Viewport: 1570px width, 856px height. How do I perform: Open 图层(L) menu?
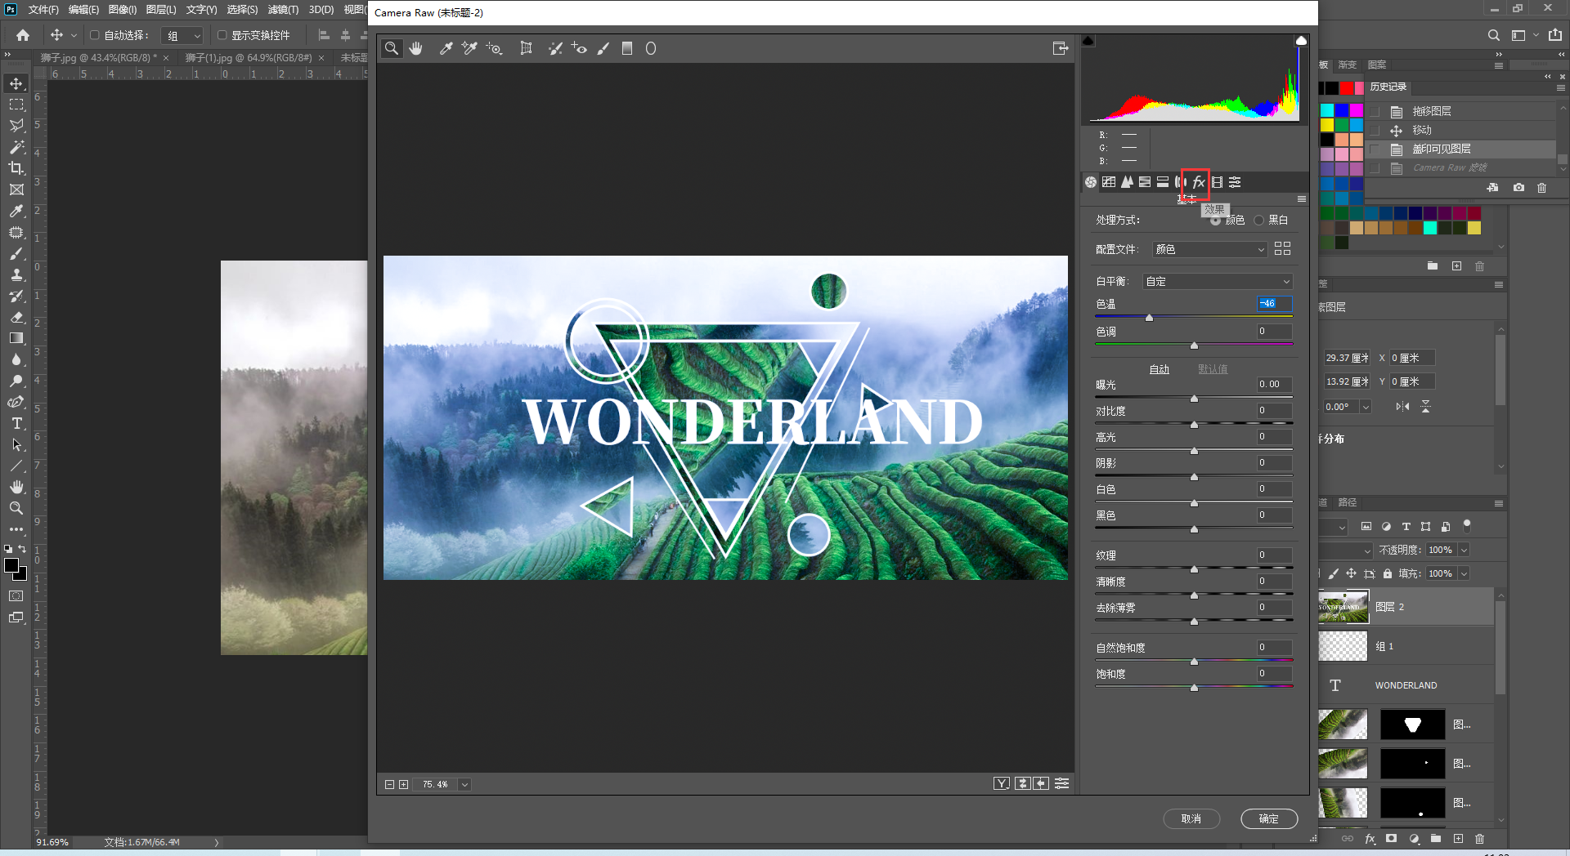161,9
